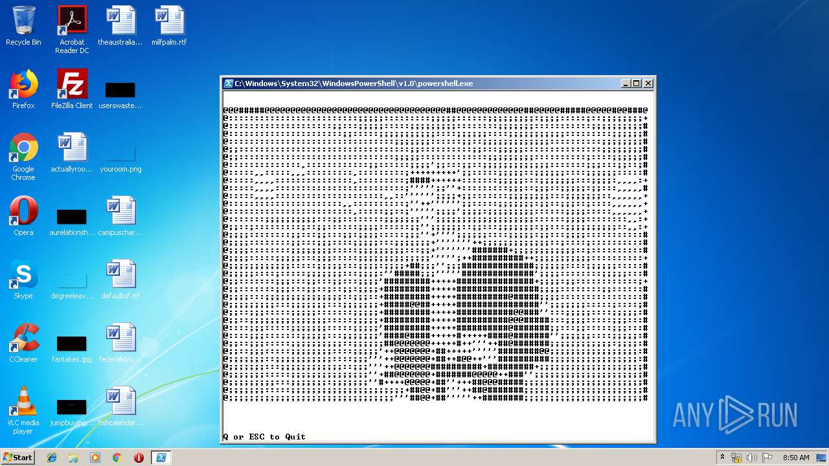Open the 8:50 AM clock
This screenshot has width=829, height=466.
pyautogui.click(x=796, y=458)
